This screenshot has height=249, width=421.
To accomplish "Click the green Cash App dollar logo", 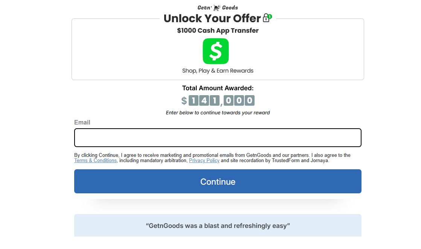I will click(215, 51).
